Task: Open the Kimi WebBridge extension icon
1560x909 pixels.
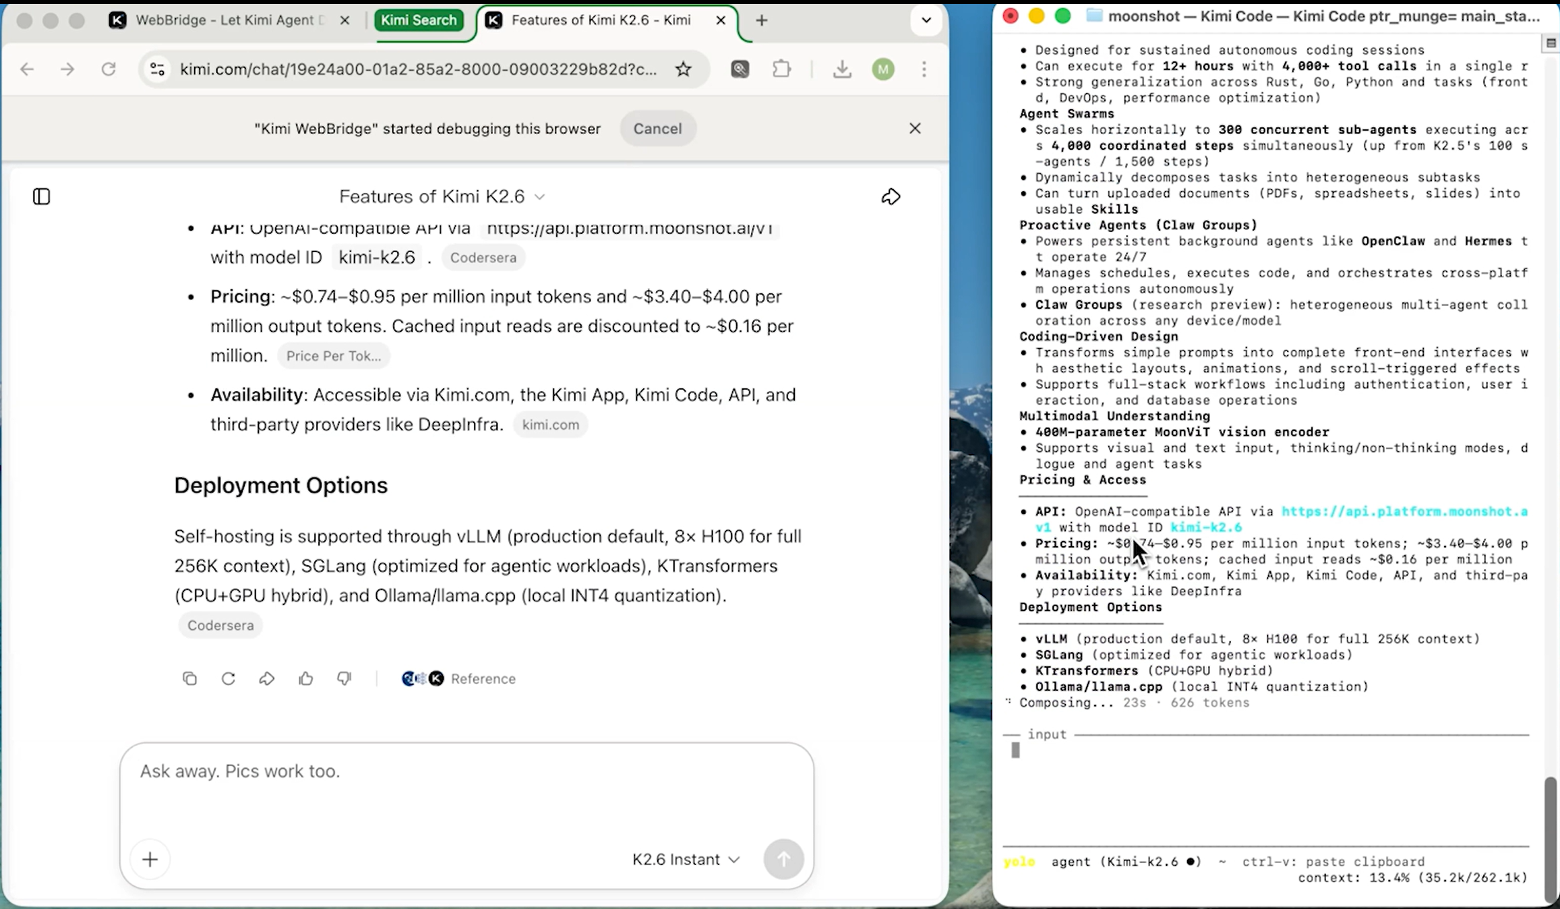Action: [x=740, y=69]
